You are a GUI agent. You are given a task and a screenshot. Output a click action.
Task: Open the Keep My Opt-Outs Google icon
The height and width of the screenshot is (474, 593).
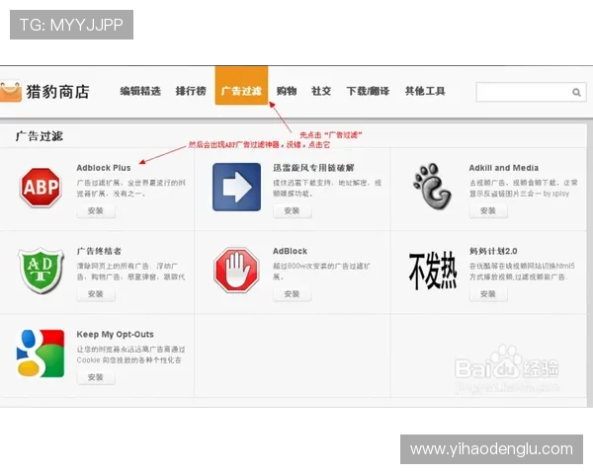coord(41,354)
